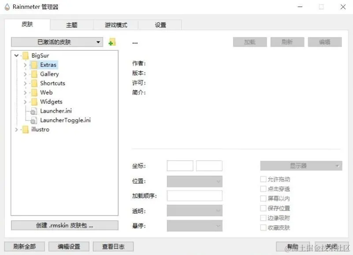This screenshot has width=353, height=255.
Task: Click 创建 .rmskin 皮肤包 button
Action: tap(65, 226)
